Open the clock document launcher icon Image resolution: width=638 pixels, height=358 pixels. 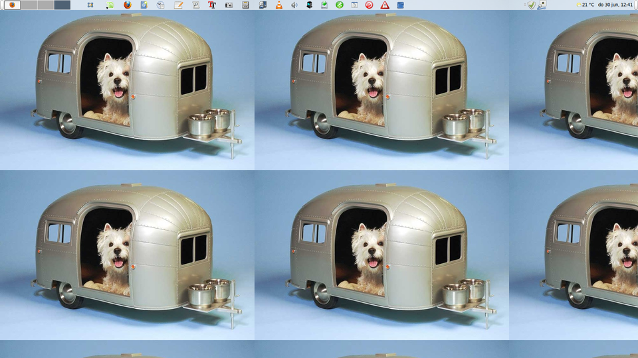click(161, 5)
